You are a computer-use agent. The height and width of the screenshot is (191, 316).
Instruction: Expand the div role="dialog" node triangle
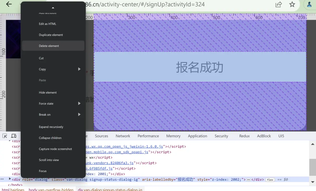pos(10,179)
